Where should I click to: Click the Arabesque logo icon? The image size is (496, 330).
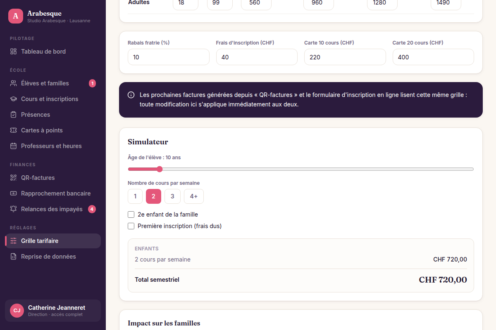click(16, 16)
